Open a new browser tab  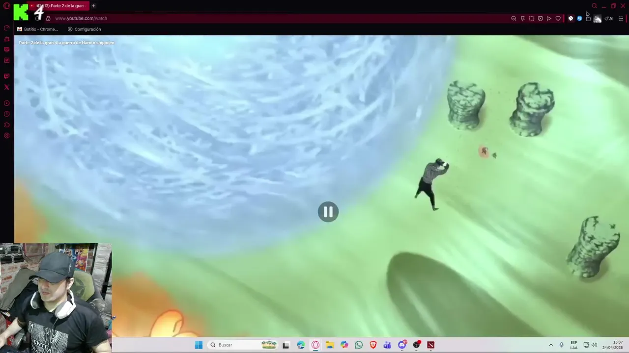tap(93, 6)
